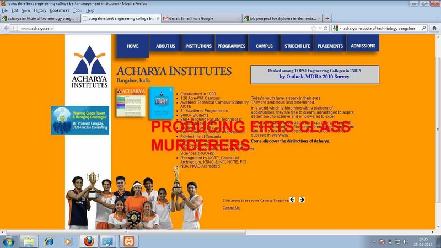Open the Help menu
Image resolution: width=441 pixels, height=248 pixels.
click(90, 10)
